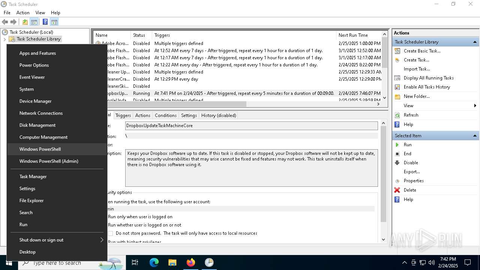Toggle Show/Hide Action Pane toolbar icon
480x270 pixels.
pos(54,22)
